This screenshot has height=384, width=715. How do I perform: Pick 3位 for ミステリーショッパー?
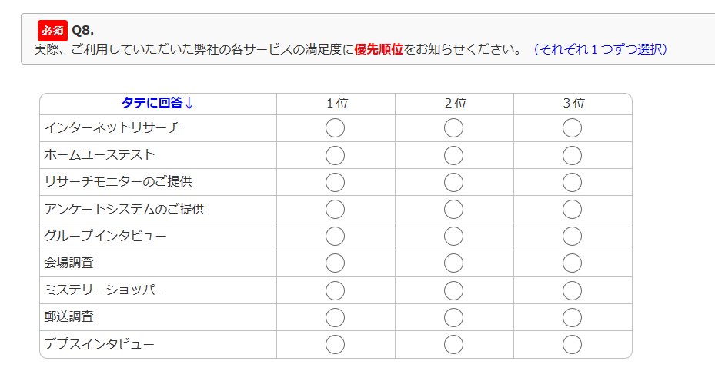[572, 290]
